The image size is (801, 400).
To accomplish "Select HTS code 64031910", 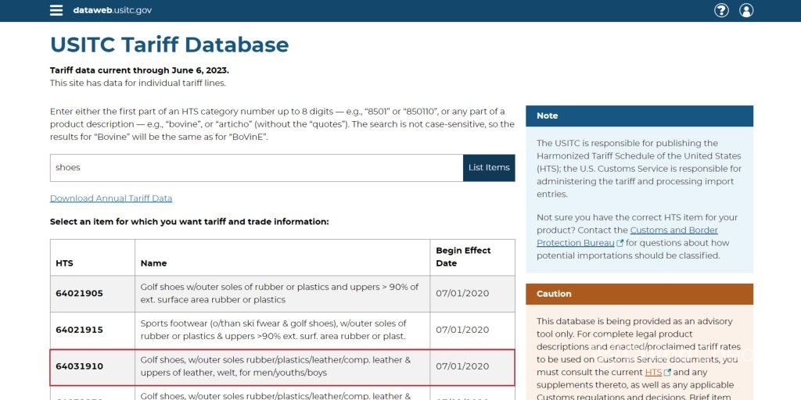I will tap(79, 366).
